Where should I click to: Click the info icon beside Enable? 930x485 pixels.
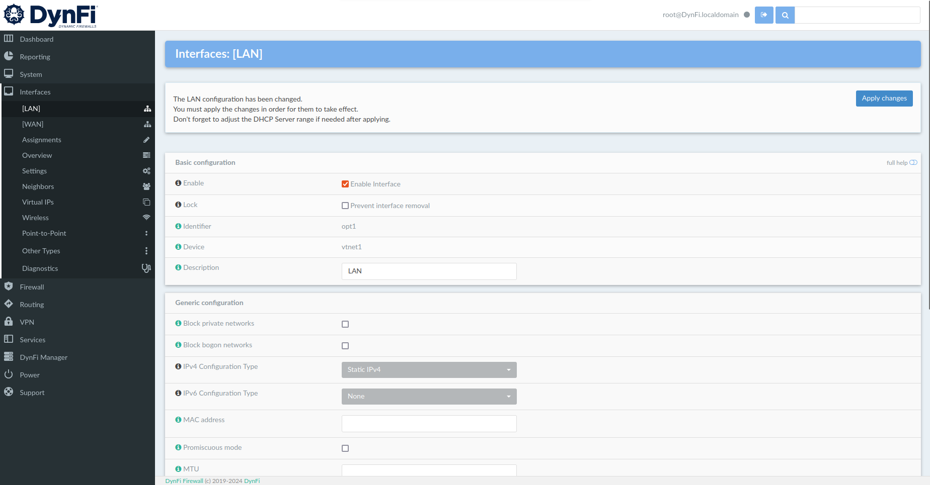(178, 183)
